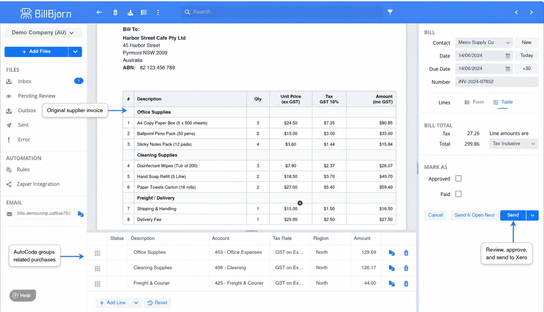Click Send & Open Next
The height and width of the screenshot is (312, 544).
474,215
